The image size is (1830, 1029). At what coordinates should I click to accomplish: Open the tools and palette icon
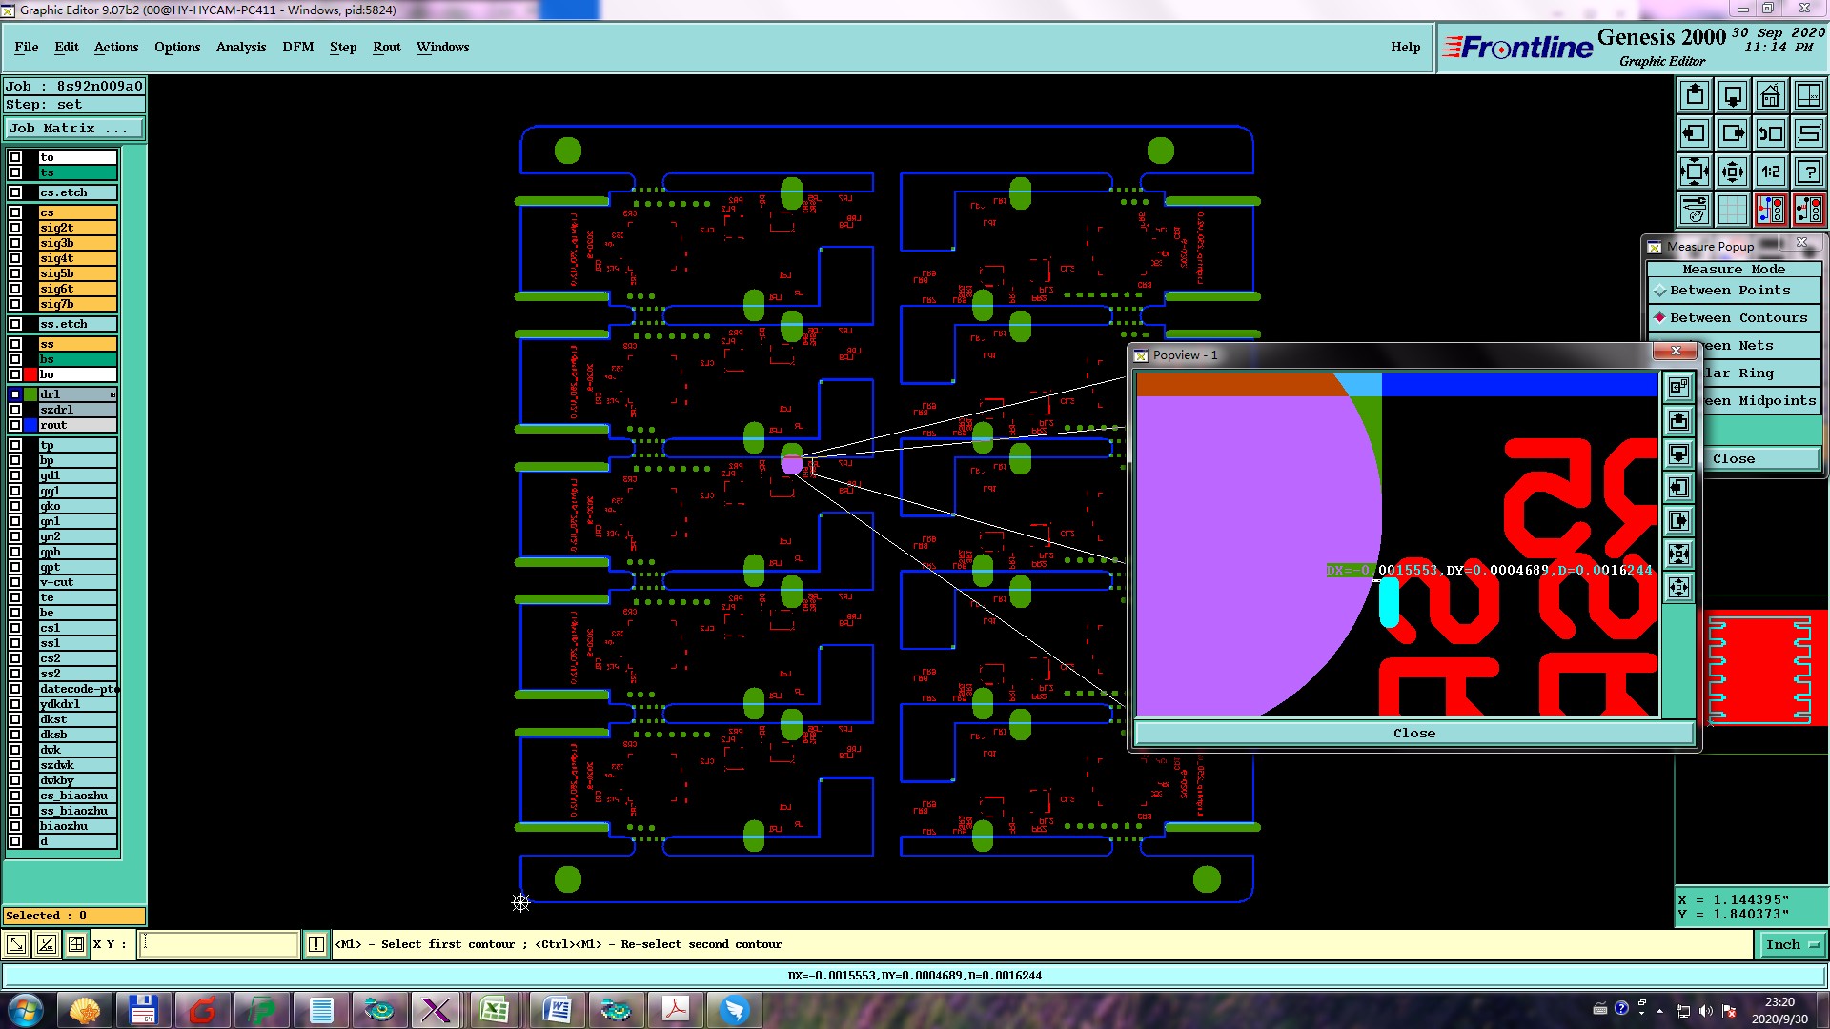point(1695,210)
